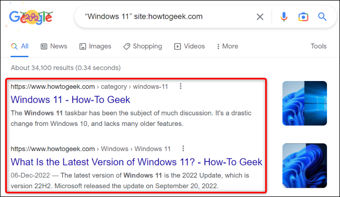The height and width of the screenshot is (197, 340).
Task: Click the Google holiday doodle logo
Action: click(x=31, y=17)
